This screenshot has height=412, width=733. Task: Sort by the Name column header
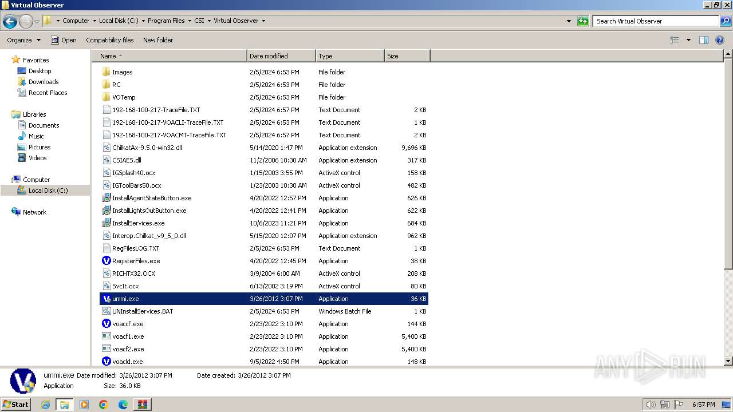[170, 56]
